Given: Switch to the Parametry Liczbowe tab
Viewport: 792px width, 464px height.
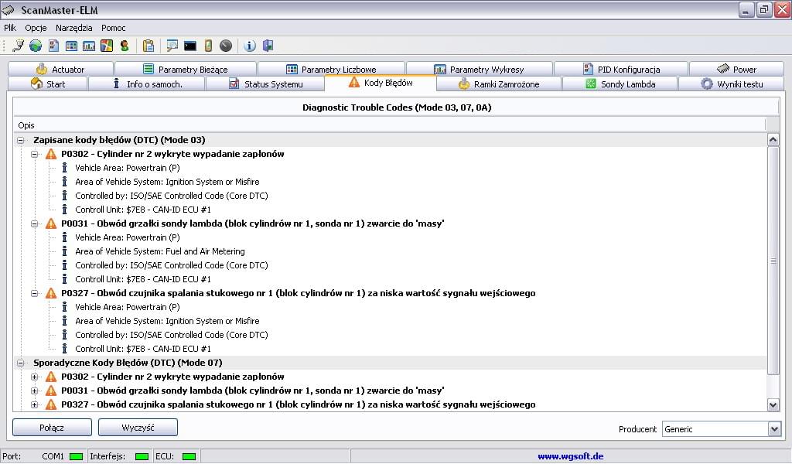Looking at the screenshot, I should 331,69.
